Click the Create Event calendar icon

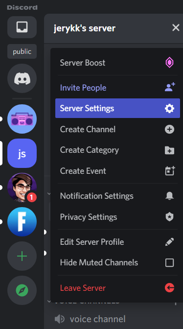(x=170, y=170)
